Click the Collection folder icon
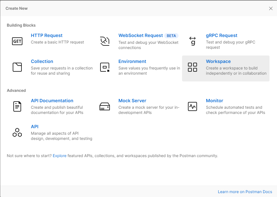The width and height of the screenshot is (277, 197). [x=17, y=67]
